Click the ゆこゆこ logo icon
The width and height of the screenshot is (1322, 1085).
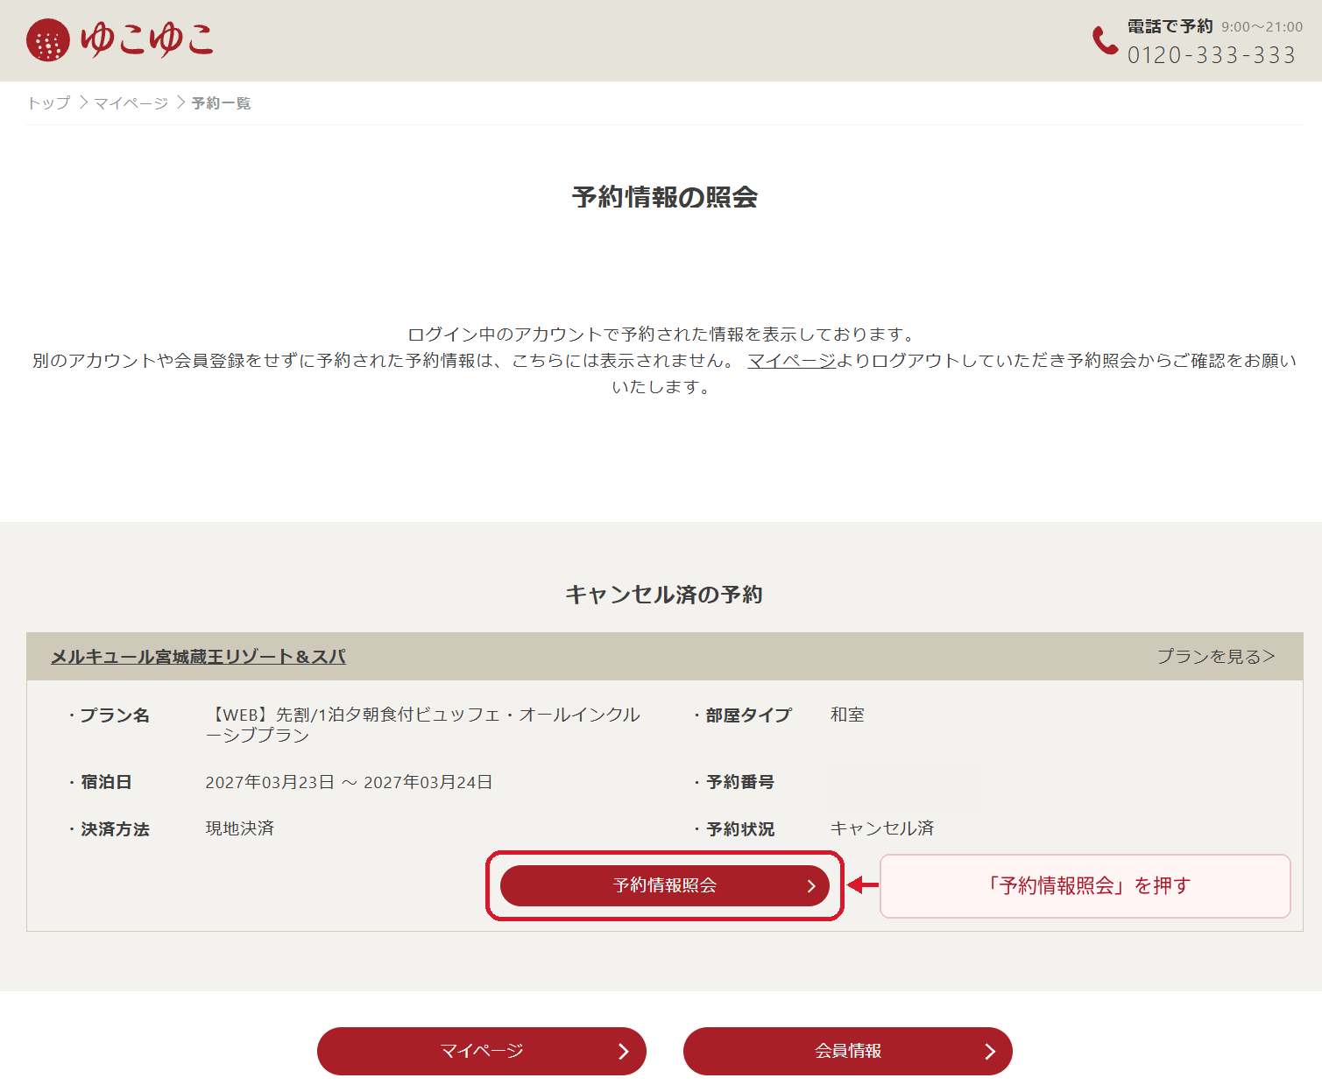tap(120, 40)
